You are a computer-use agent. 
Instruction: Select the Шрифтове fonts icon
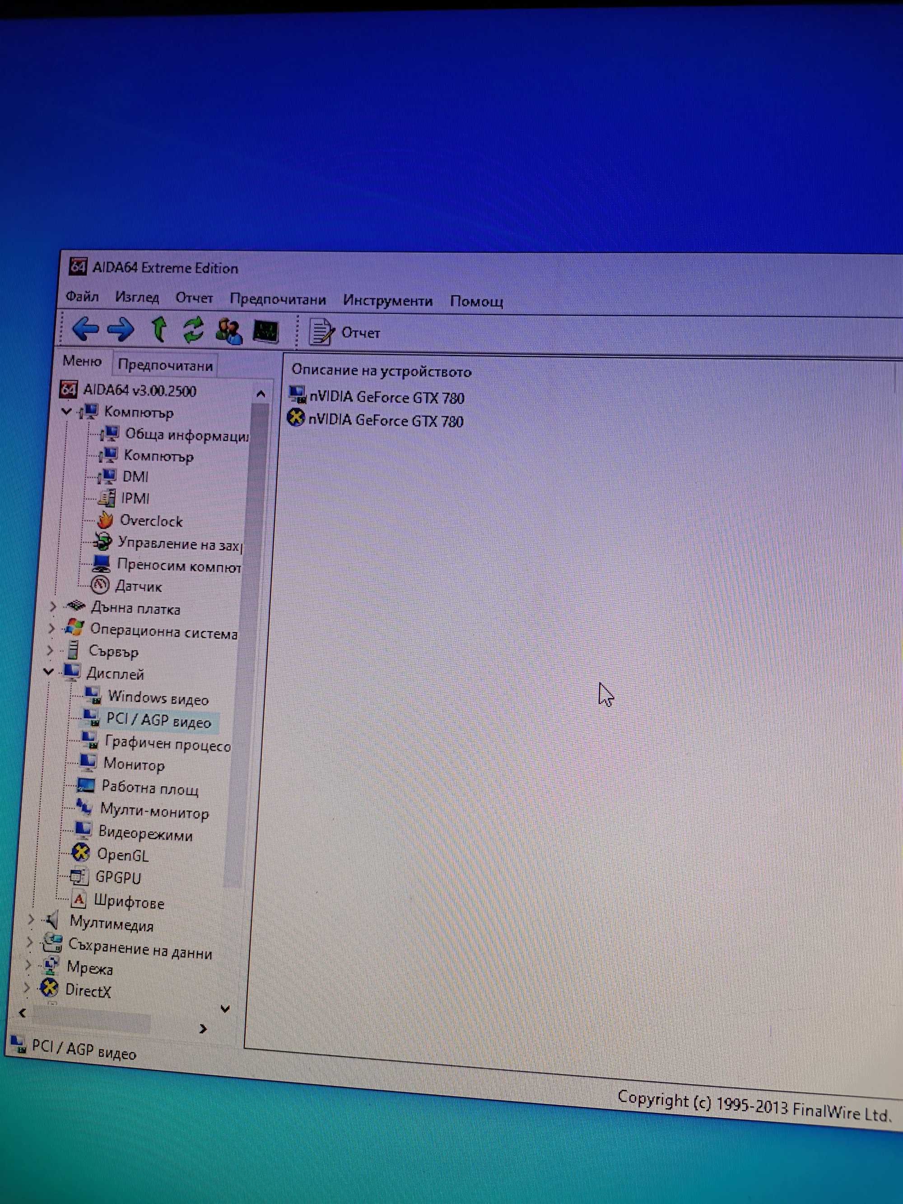79,899
